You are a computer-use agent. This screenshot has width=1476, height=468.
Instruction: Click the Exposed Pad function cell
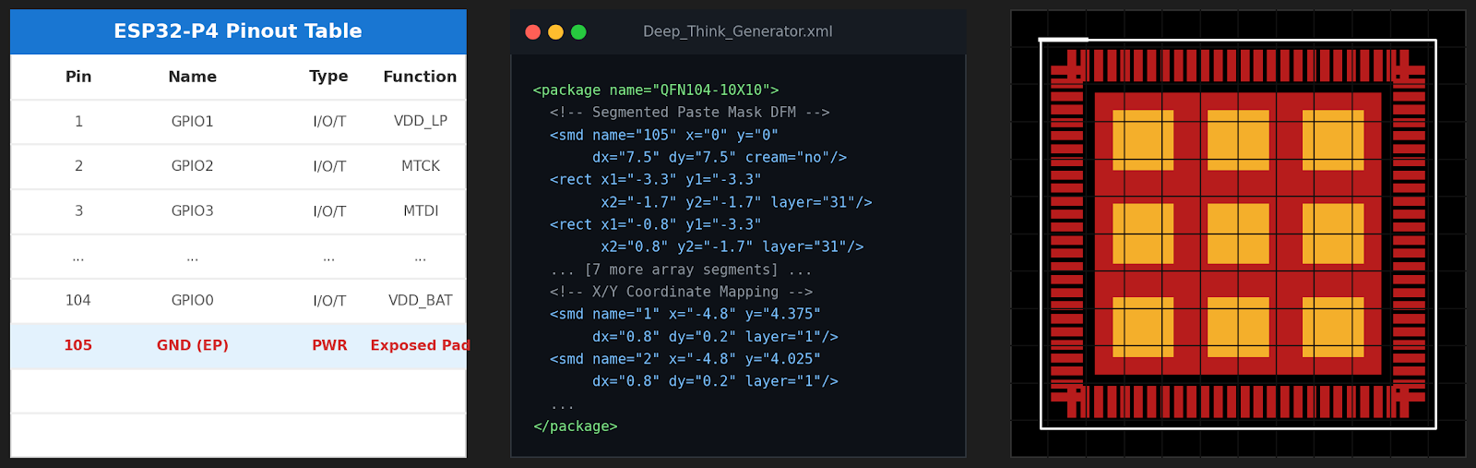click(420, 345)
